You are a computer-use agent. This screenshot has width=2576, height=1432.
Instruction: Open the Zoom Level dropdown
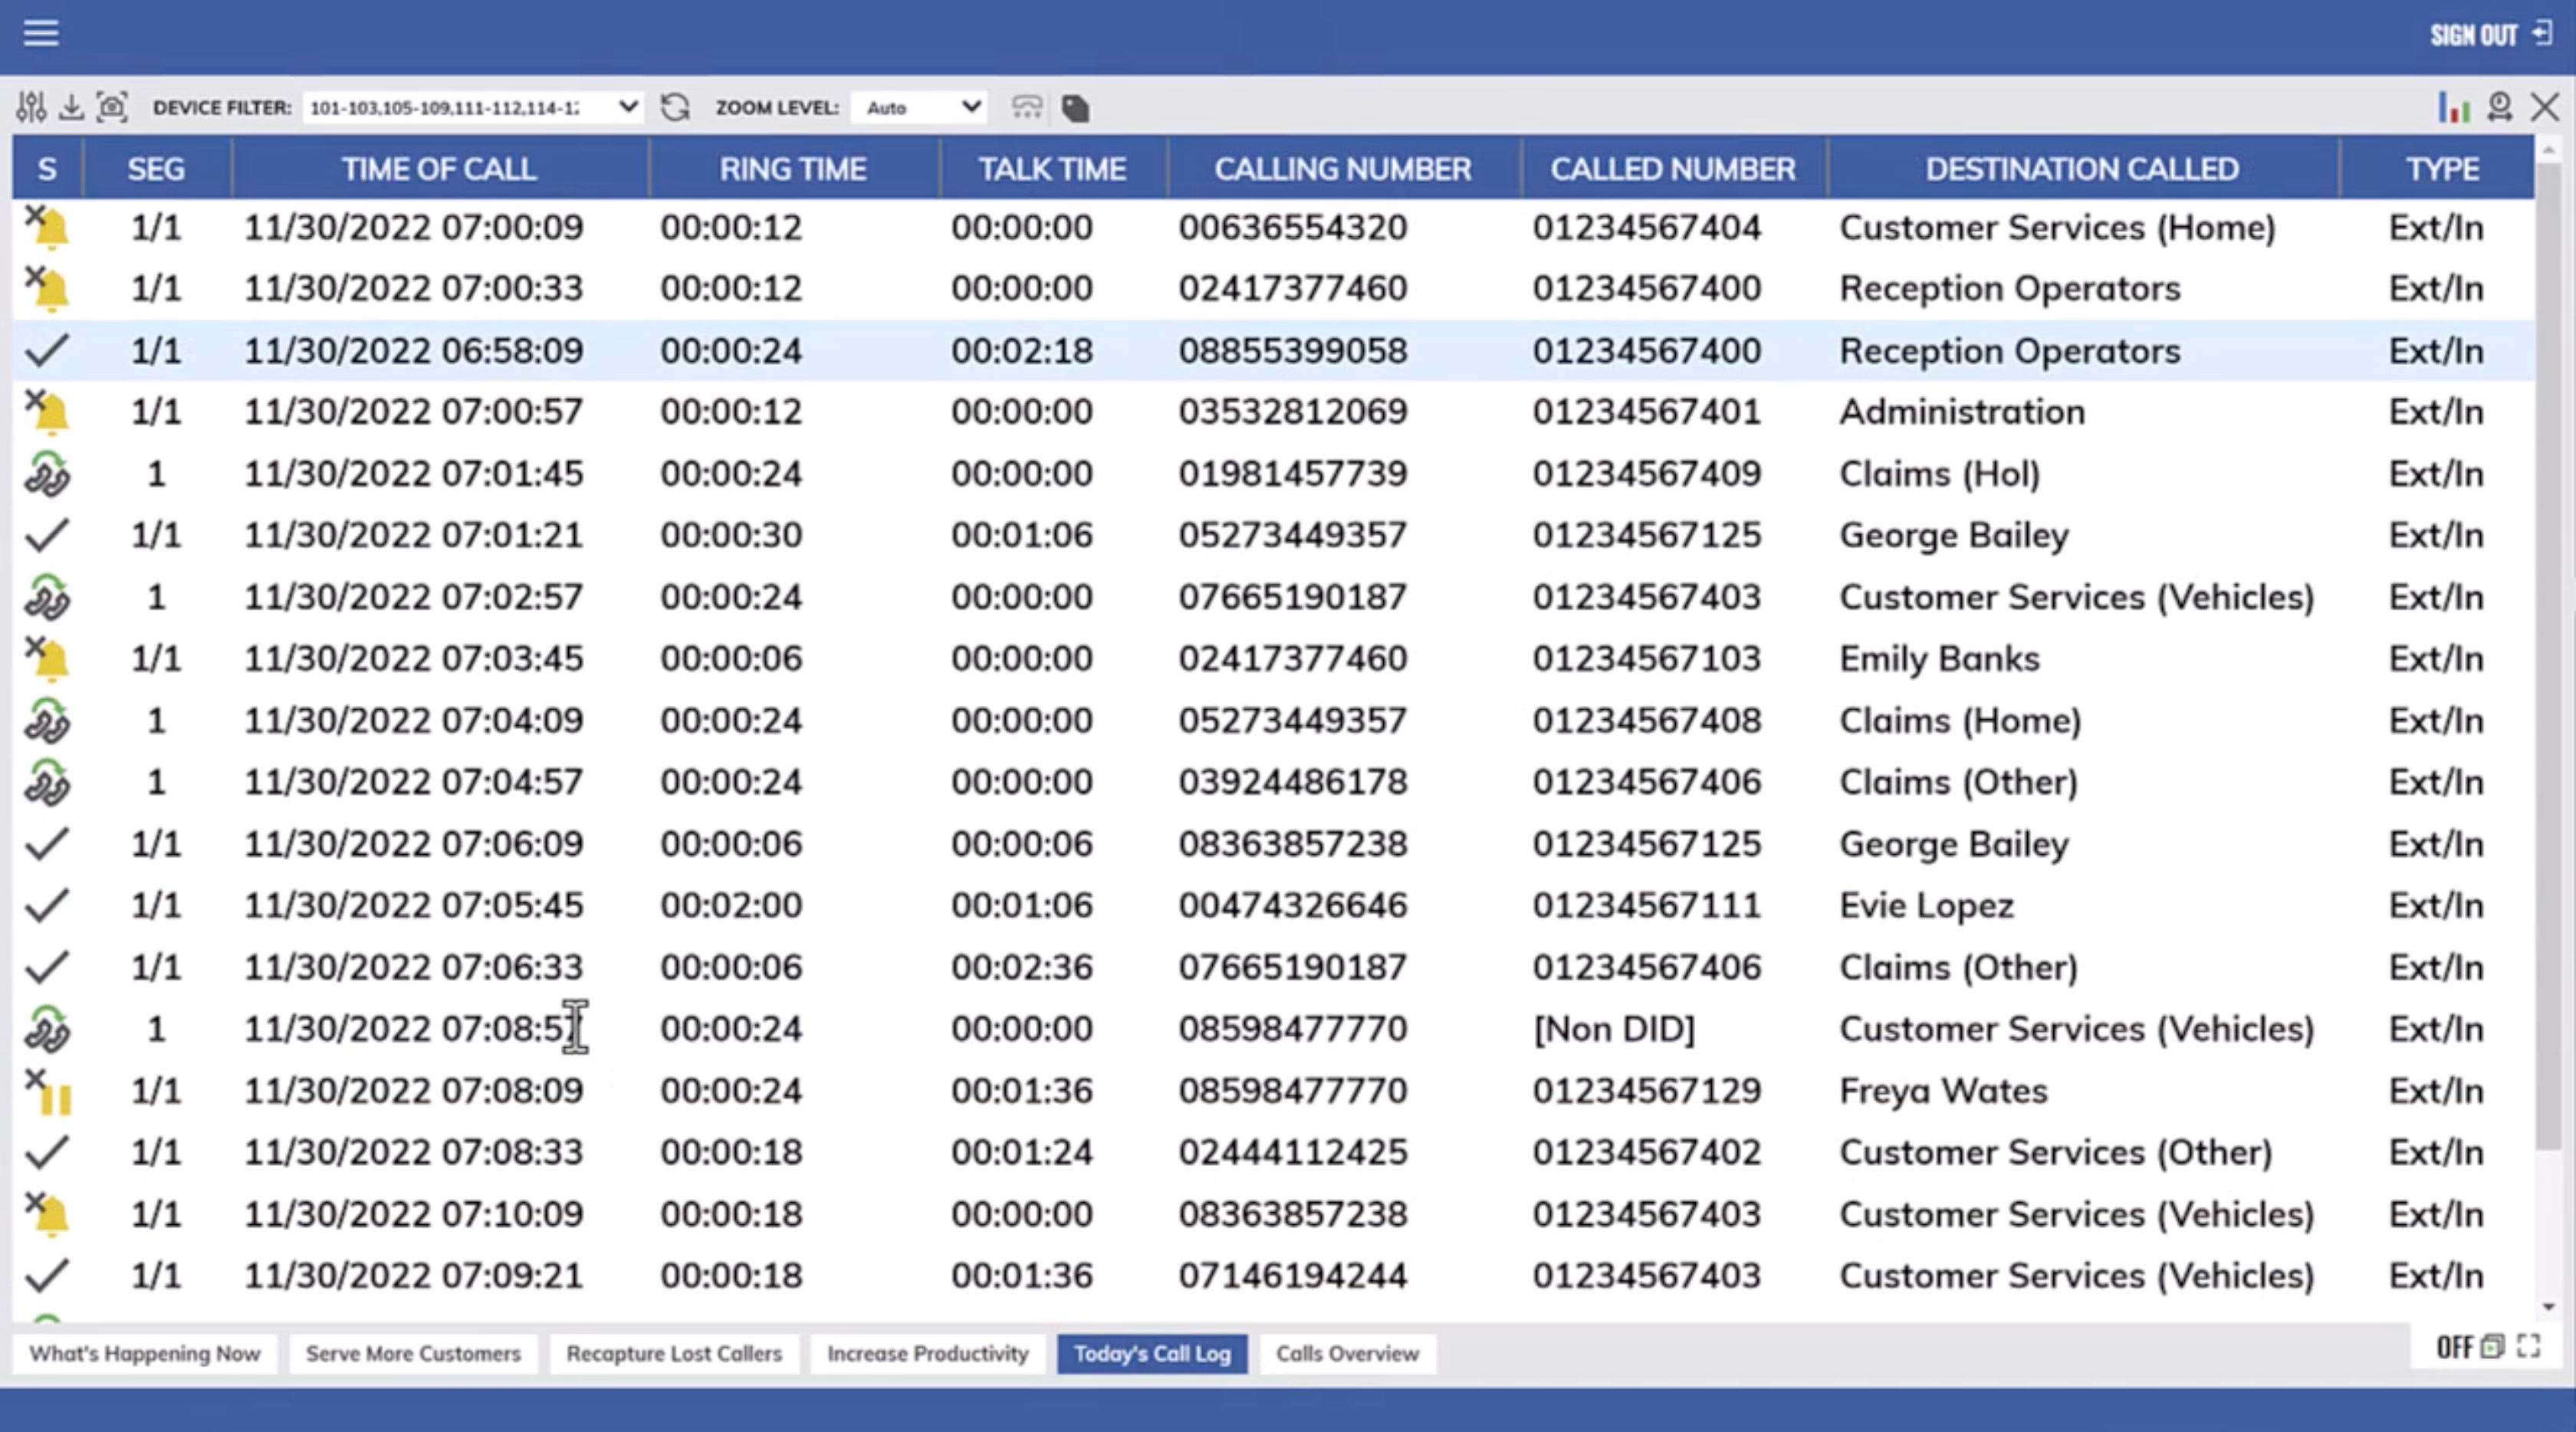(x=919, y=107)
